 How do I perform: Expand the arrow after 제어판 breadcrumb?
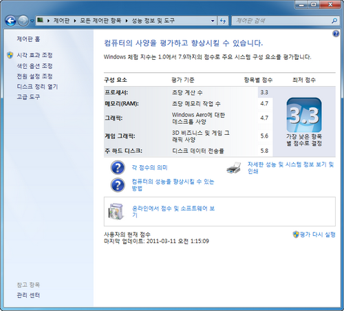tap(75, 21)
